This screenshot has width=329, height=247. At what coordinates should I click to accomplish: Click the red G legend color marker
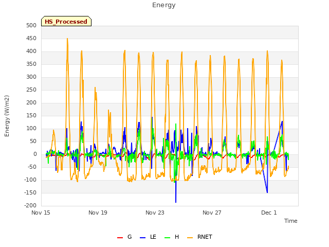[x=120, y=238]
